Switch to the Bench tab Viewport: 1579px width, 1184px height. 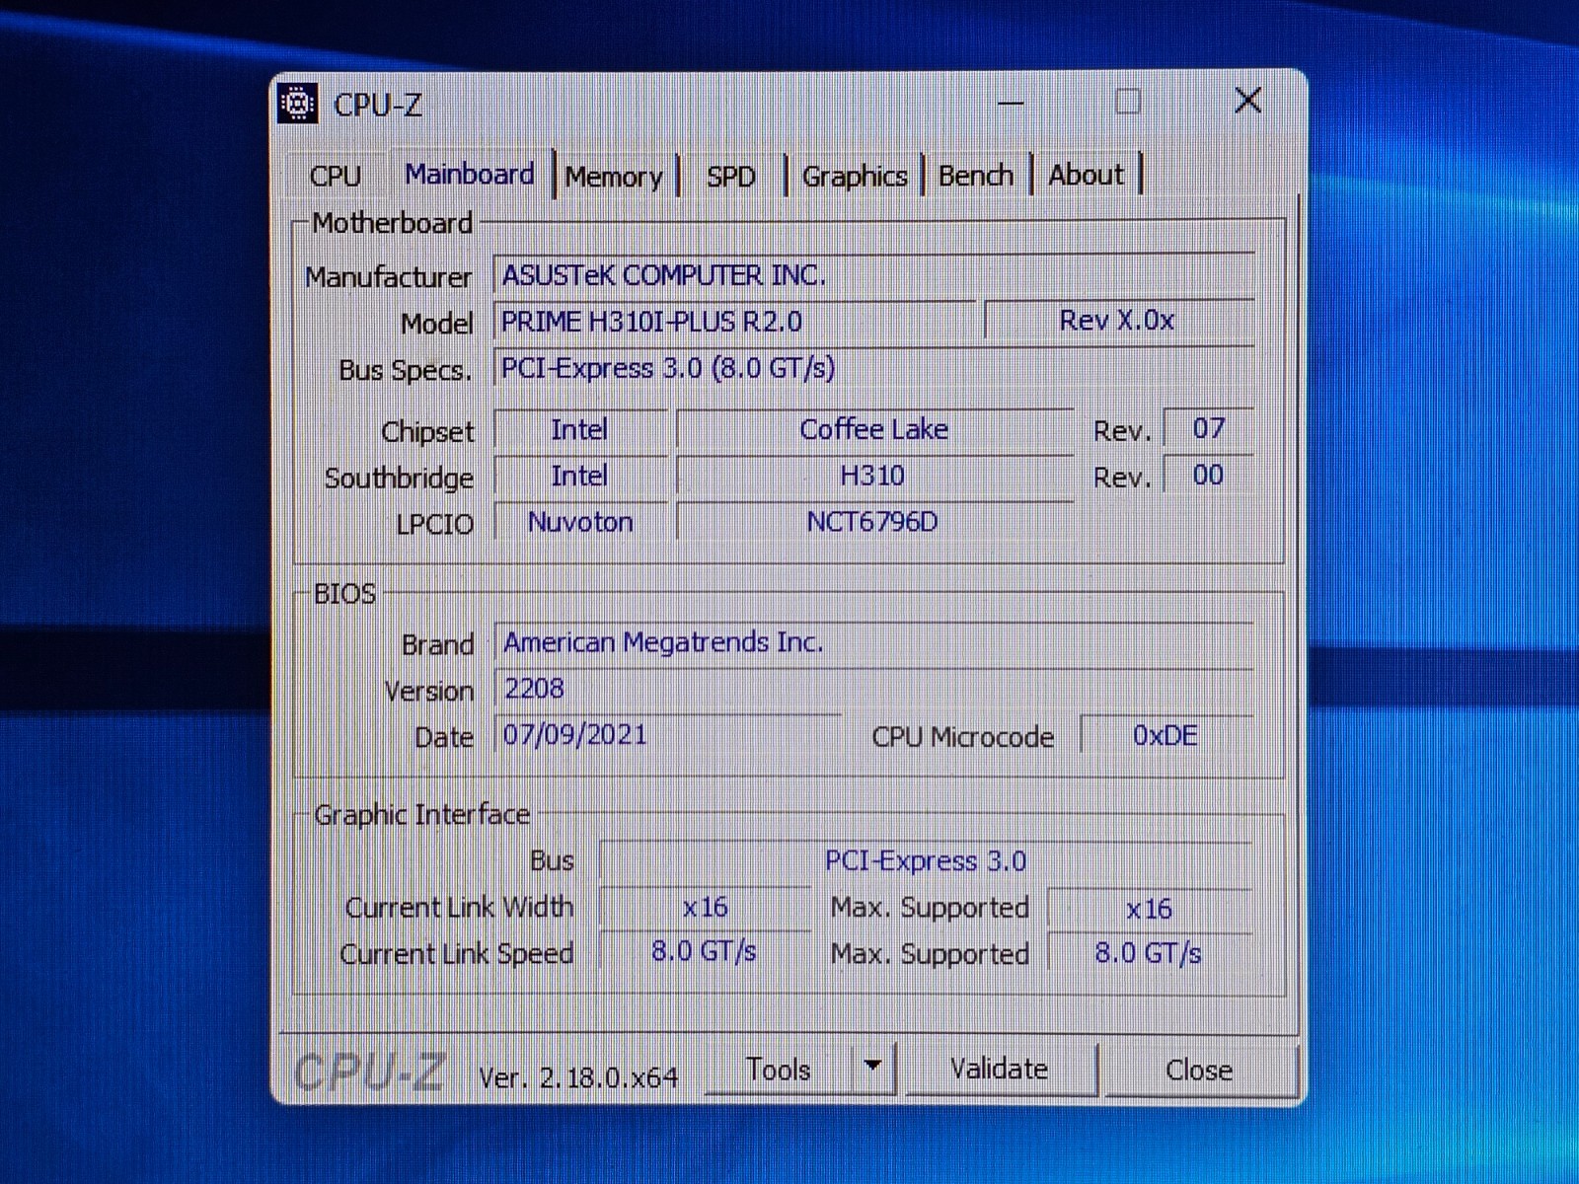(x=976, y=176)
